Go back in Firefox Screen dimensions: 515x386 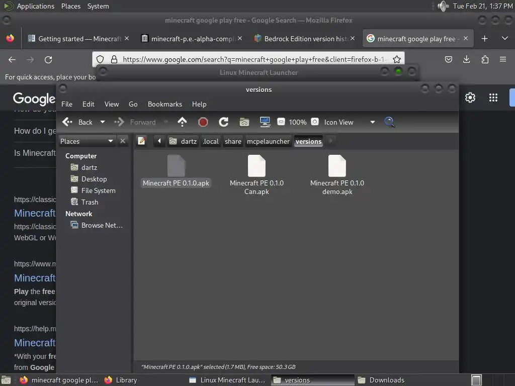(12, 59)
